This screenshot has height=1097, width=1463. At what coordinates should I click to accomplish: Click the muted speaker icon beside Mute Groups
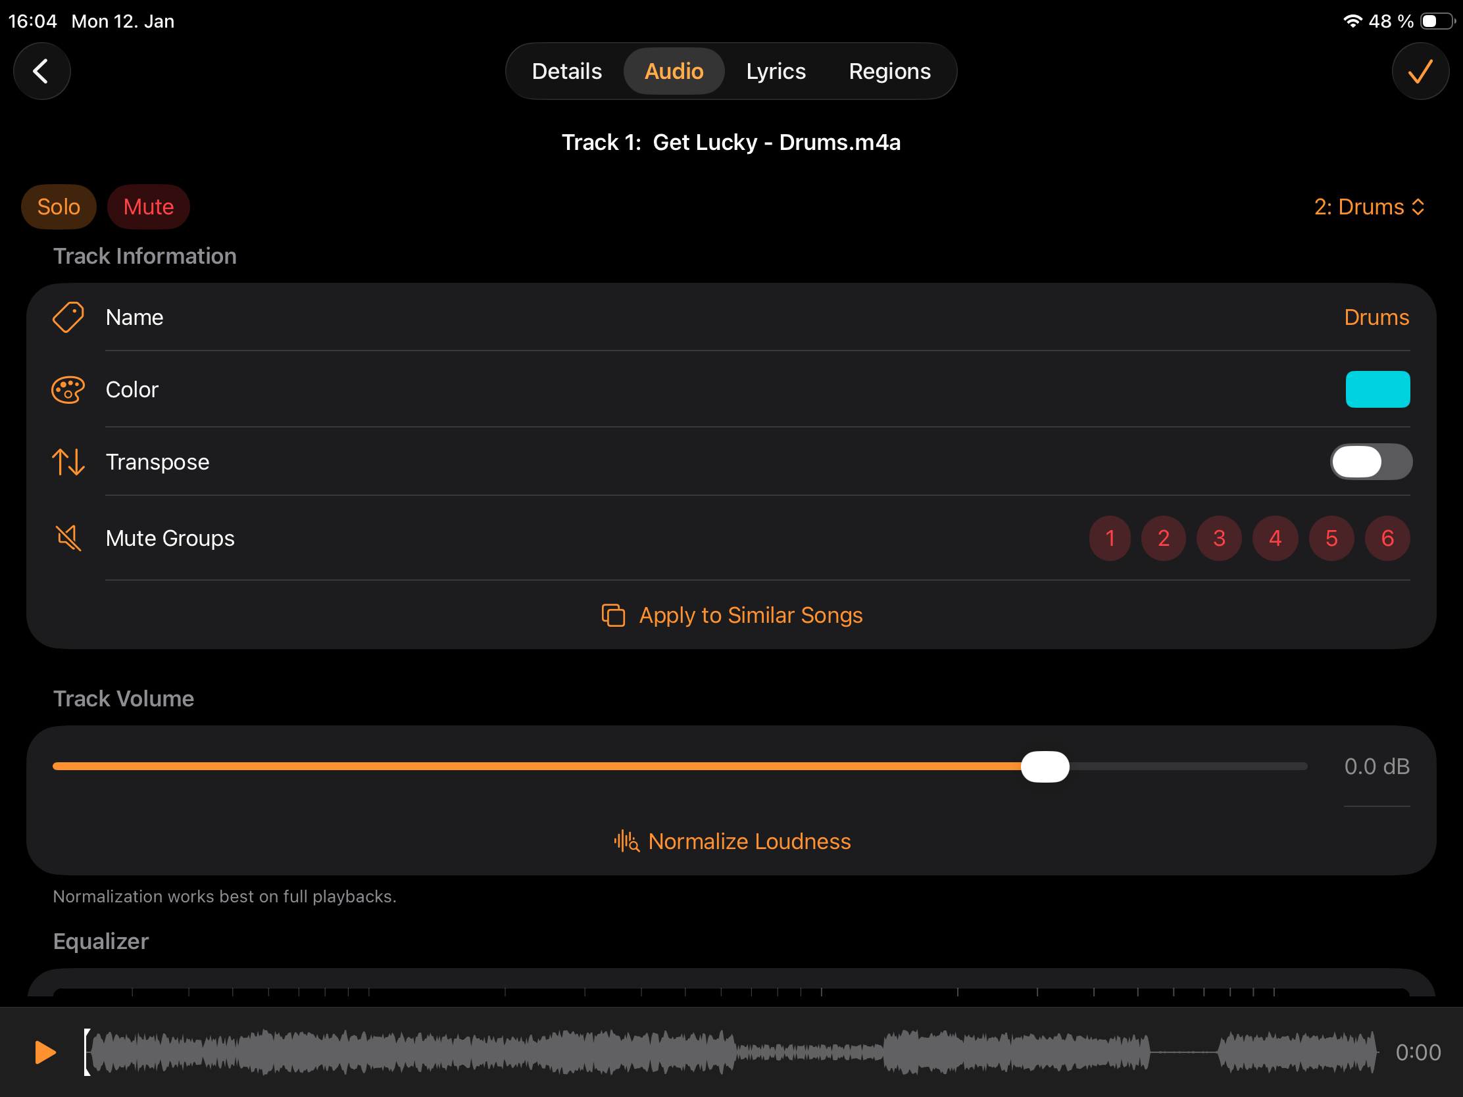coord(67,537)
